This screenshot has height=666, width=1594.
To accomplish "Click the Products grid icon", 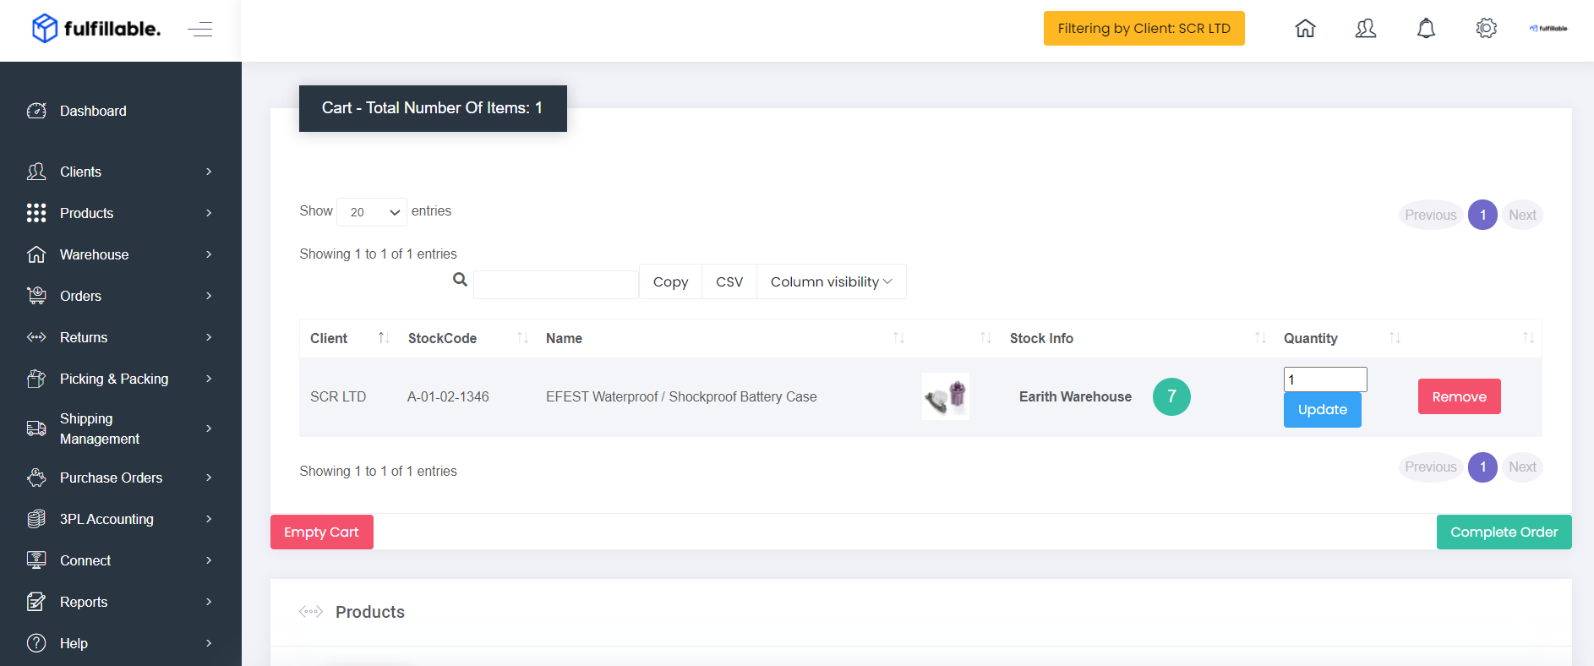I will [36, 213].
